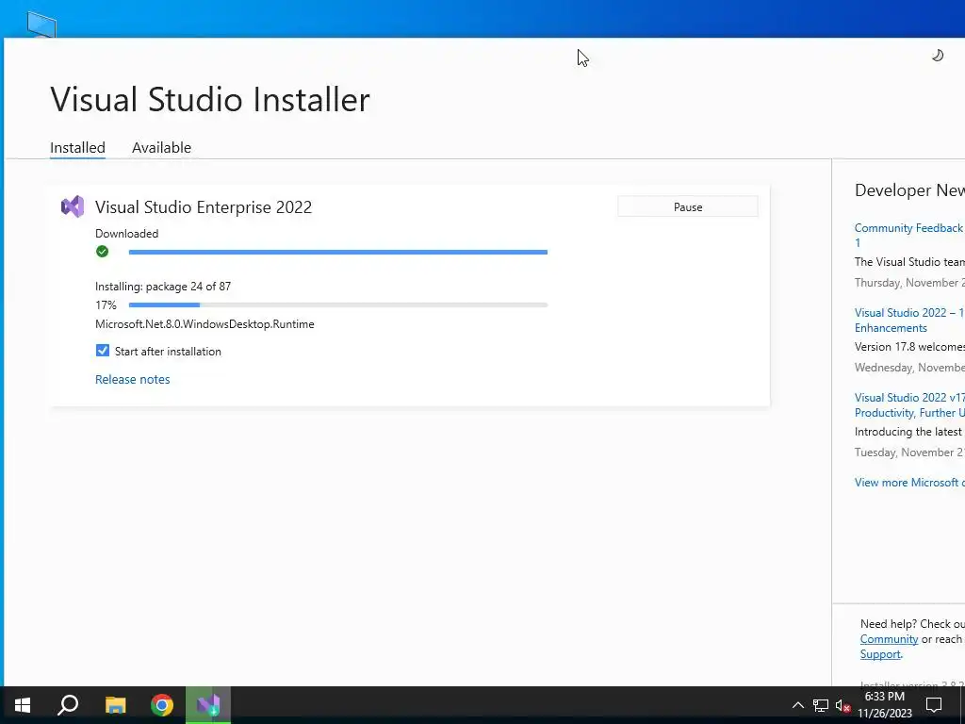
Task: Click the 17% installing progress bar
Action: 338,304
